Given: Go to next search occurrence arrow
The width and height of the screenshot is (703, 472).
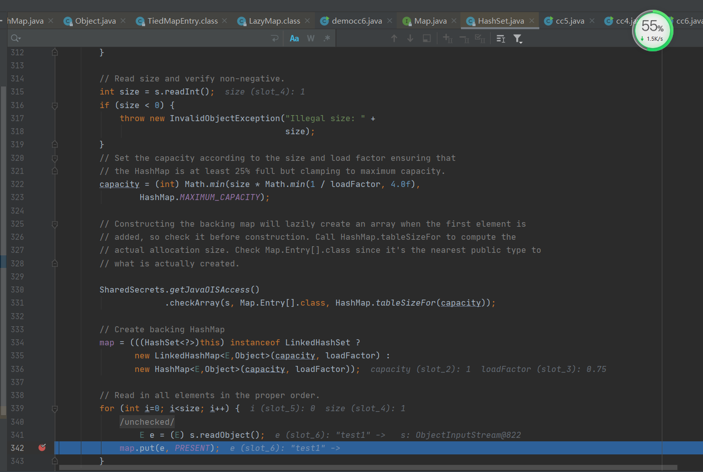Looking at the screenshot, I should point(410,38).
